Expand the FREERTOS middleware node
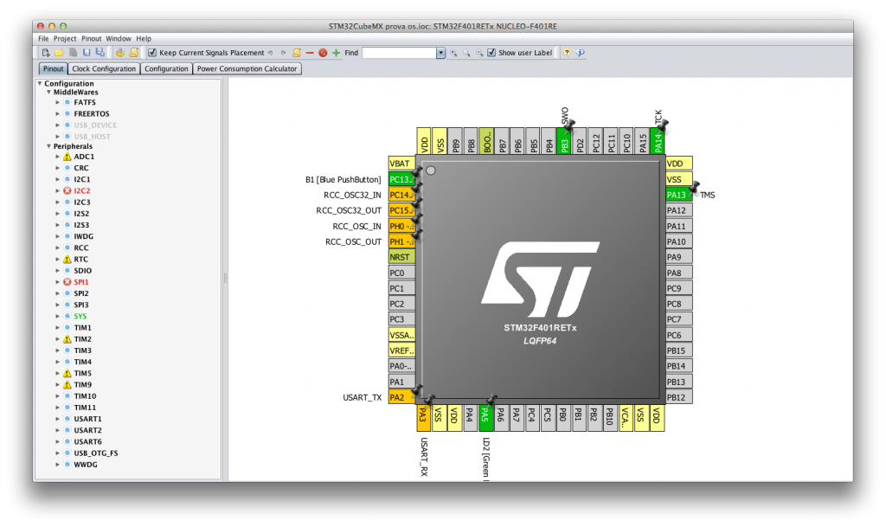Screen dimensions: 886x527 [58, 113]
